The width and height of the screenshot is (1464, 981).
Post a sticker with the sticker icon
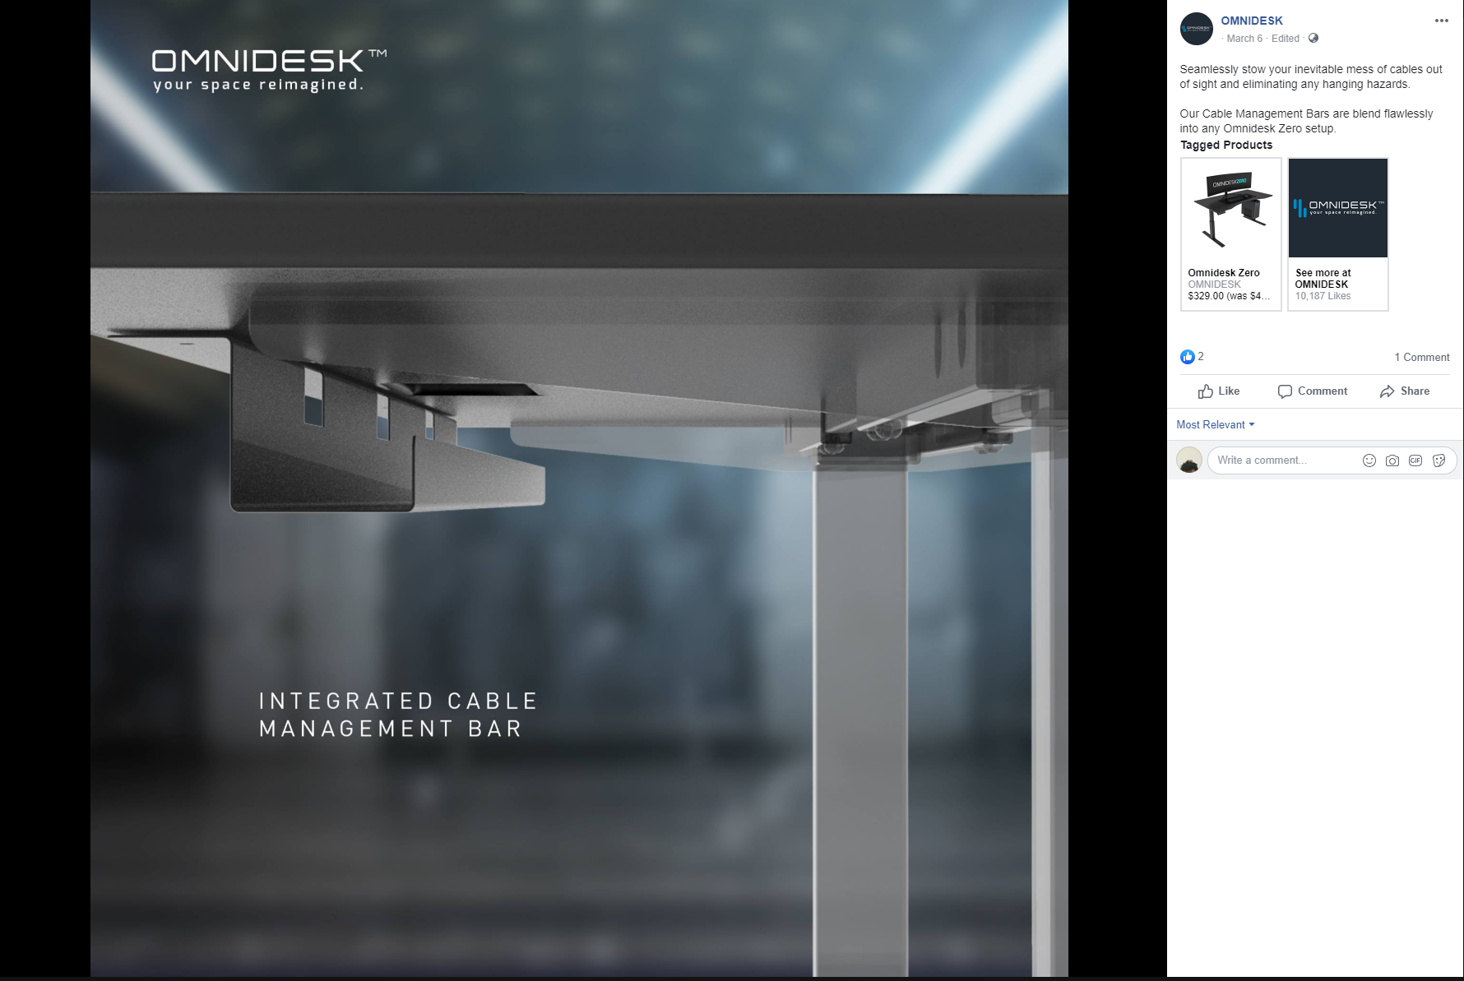tap(1439, 460)
